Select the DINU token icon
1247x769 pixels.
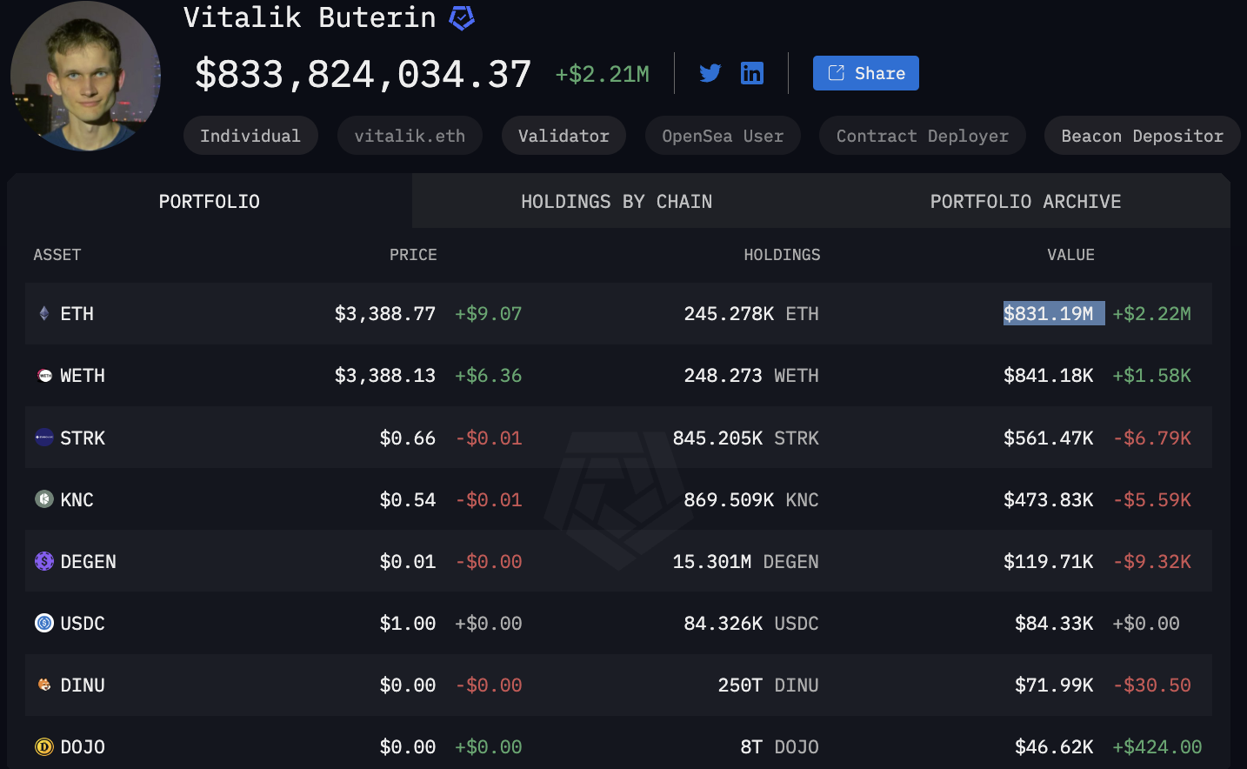44,685
